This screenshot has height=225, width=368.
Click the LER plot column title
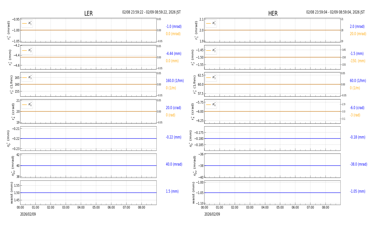tap(88, 14)
